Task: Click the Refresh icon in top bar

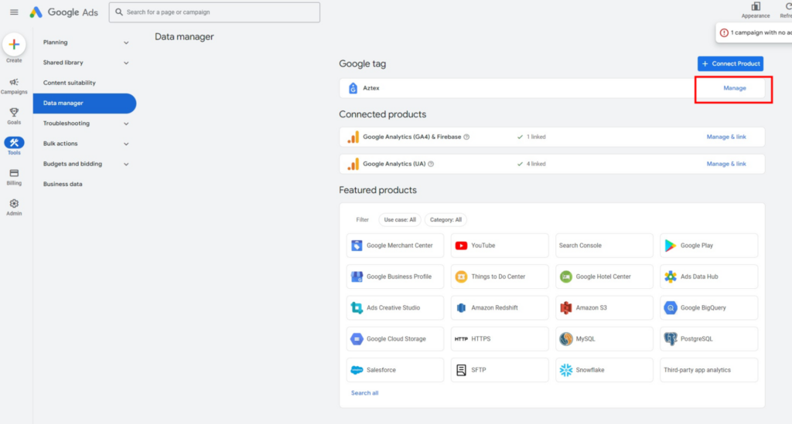Action: [x=787, y=7]
